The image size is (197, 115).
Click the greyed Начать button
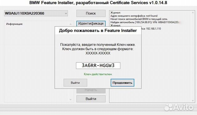(x=91, y=91)
